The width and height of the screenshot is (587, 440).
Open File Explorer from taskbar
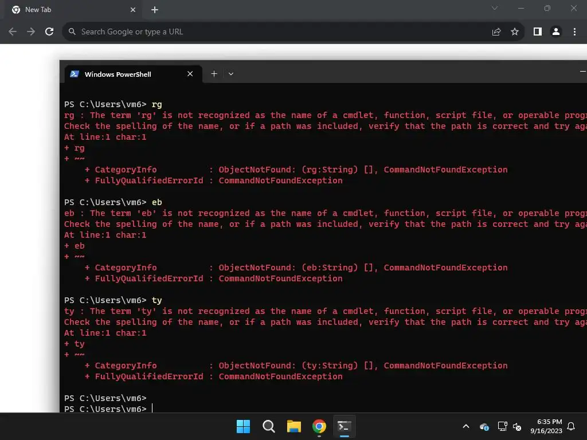point(294,426)
